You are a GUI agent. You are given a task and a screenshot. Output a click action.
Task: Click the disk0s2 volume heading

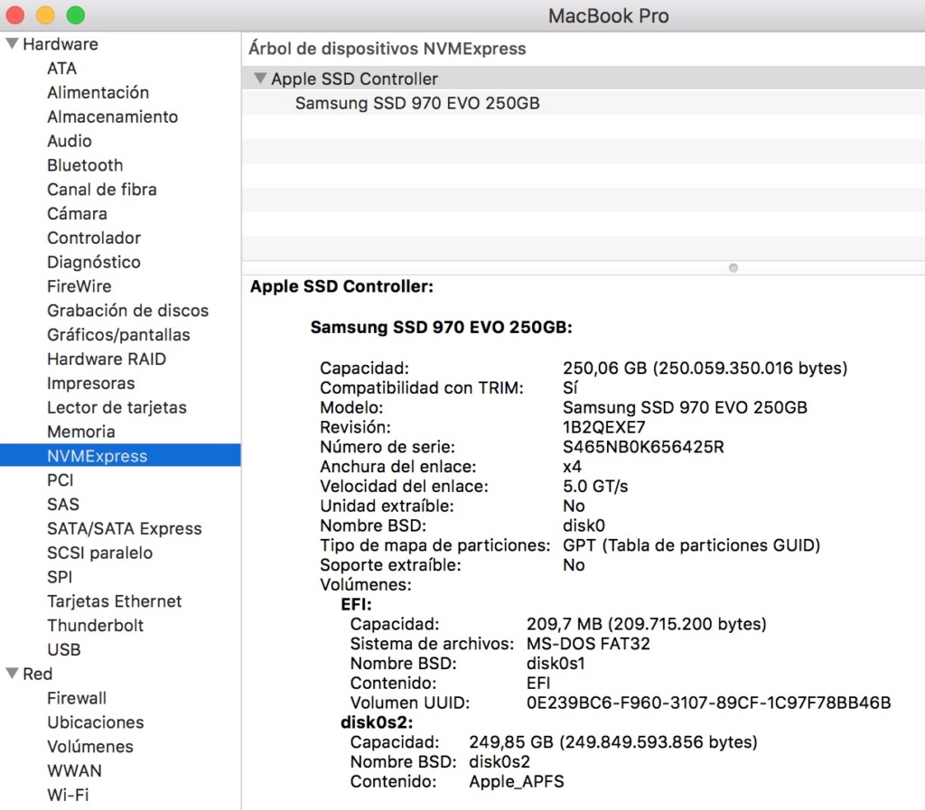click(377, 722)
